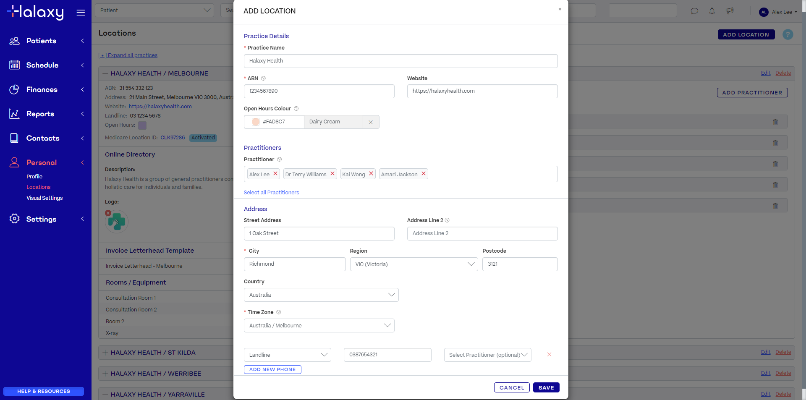
Task: Open the chat messages icon
Action: (x=694, y=11)
